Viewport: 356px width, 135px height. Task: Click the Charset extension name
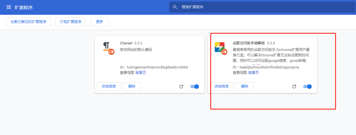click(126, 43)
